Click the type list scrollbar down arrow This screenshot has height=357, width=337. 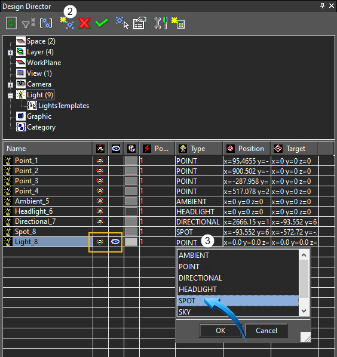(304, 310)
